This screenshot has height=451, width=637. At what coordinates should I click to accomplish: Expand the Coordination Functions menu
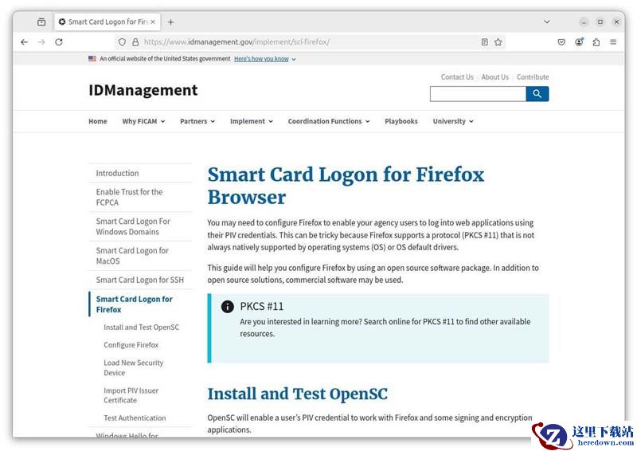[x=329, y=121]
